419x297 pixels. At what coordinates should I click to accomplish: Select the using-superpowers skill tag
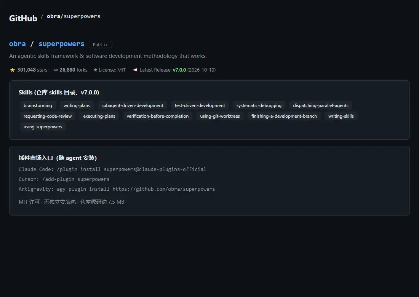pos(43,127)
